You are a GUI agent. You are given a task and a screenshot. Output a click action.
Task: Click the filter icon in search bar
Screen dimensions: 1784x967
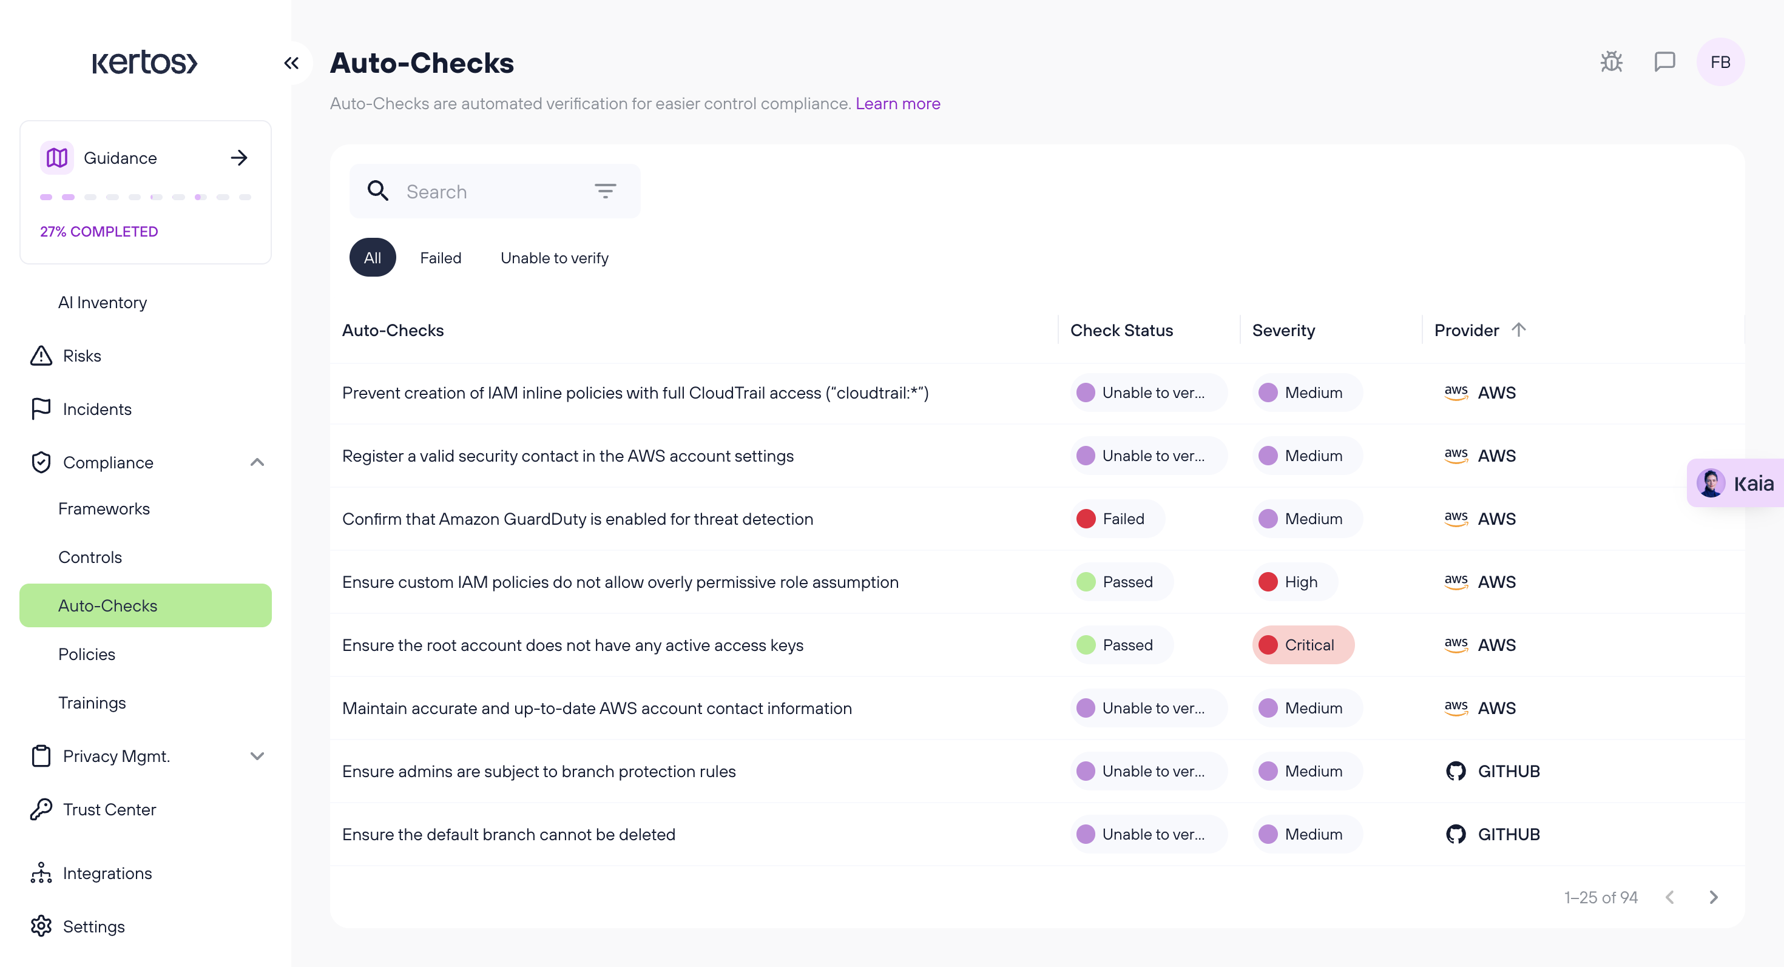coord(604,191)
